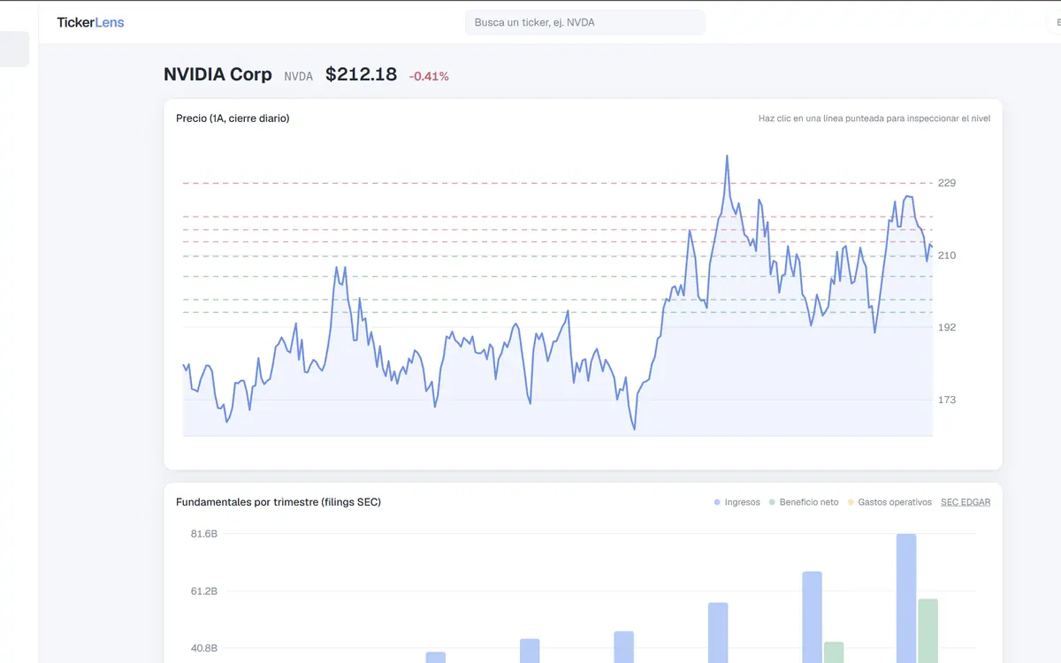Click the 173 price axis label
Screen dimensions: 1061x663
point(947,400)
